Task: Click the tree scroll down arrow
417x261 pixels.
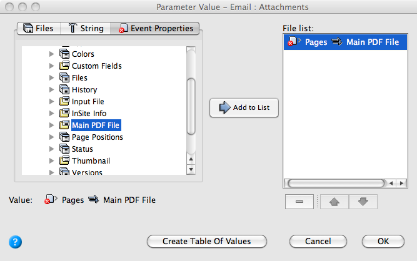Action: tap(191, 169)
